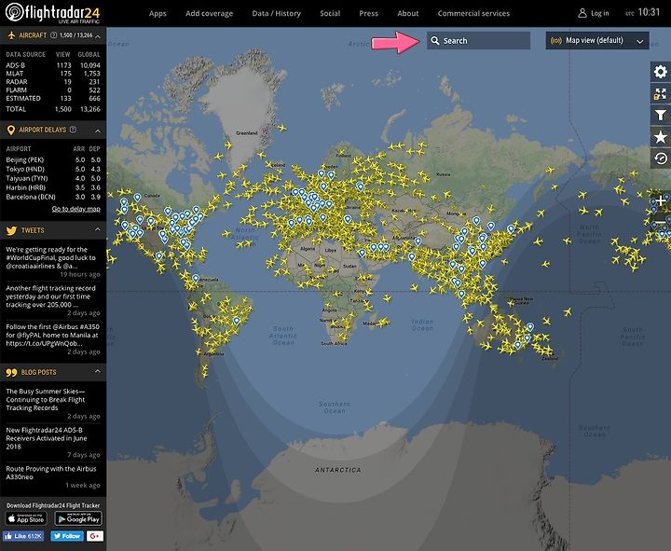Select airport marker over Brazil
671x551 pixels.
[236, 321]
